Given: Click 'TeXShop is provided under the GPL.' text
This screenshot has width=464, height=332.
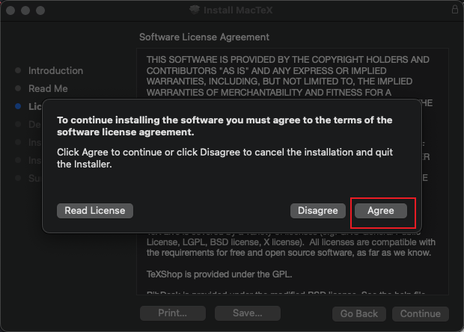Looking at the screenshot, I should click(219, 274).
